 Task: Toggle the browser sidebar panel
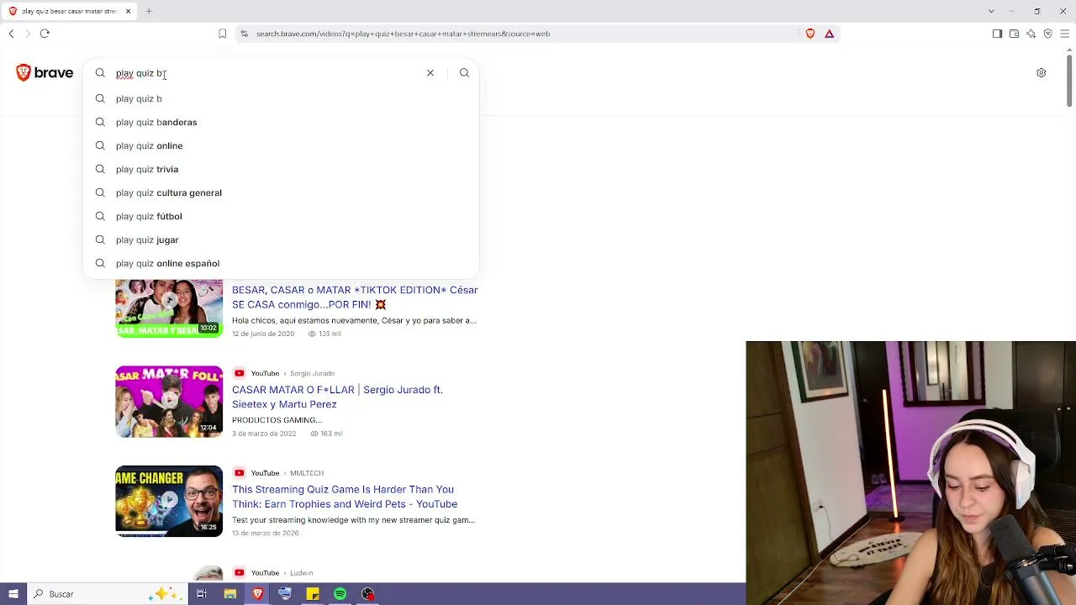pos(997,34)
